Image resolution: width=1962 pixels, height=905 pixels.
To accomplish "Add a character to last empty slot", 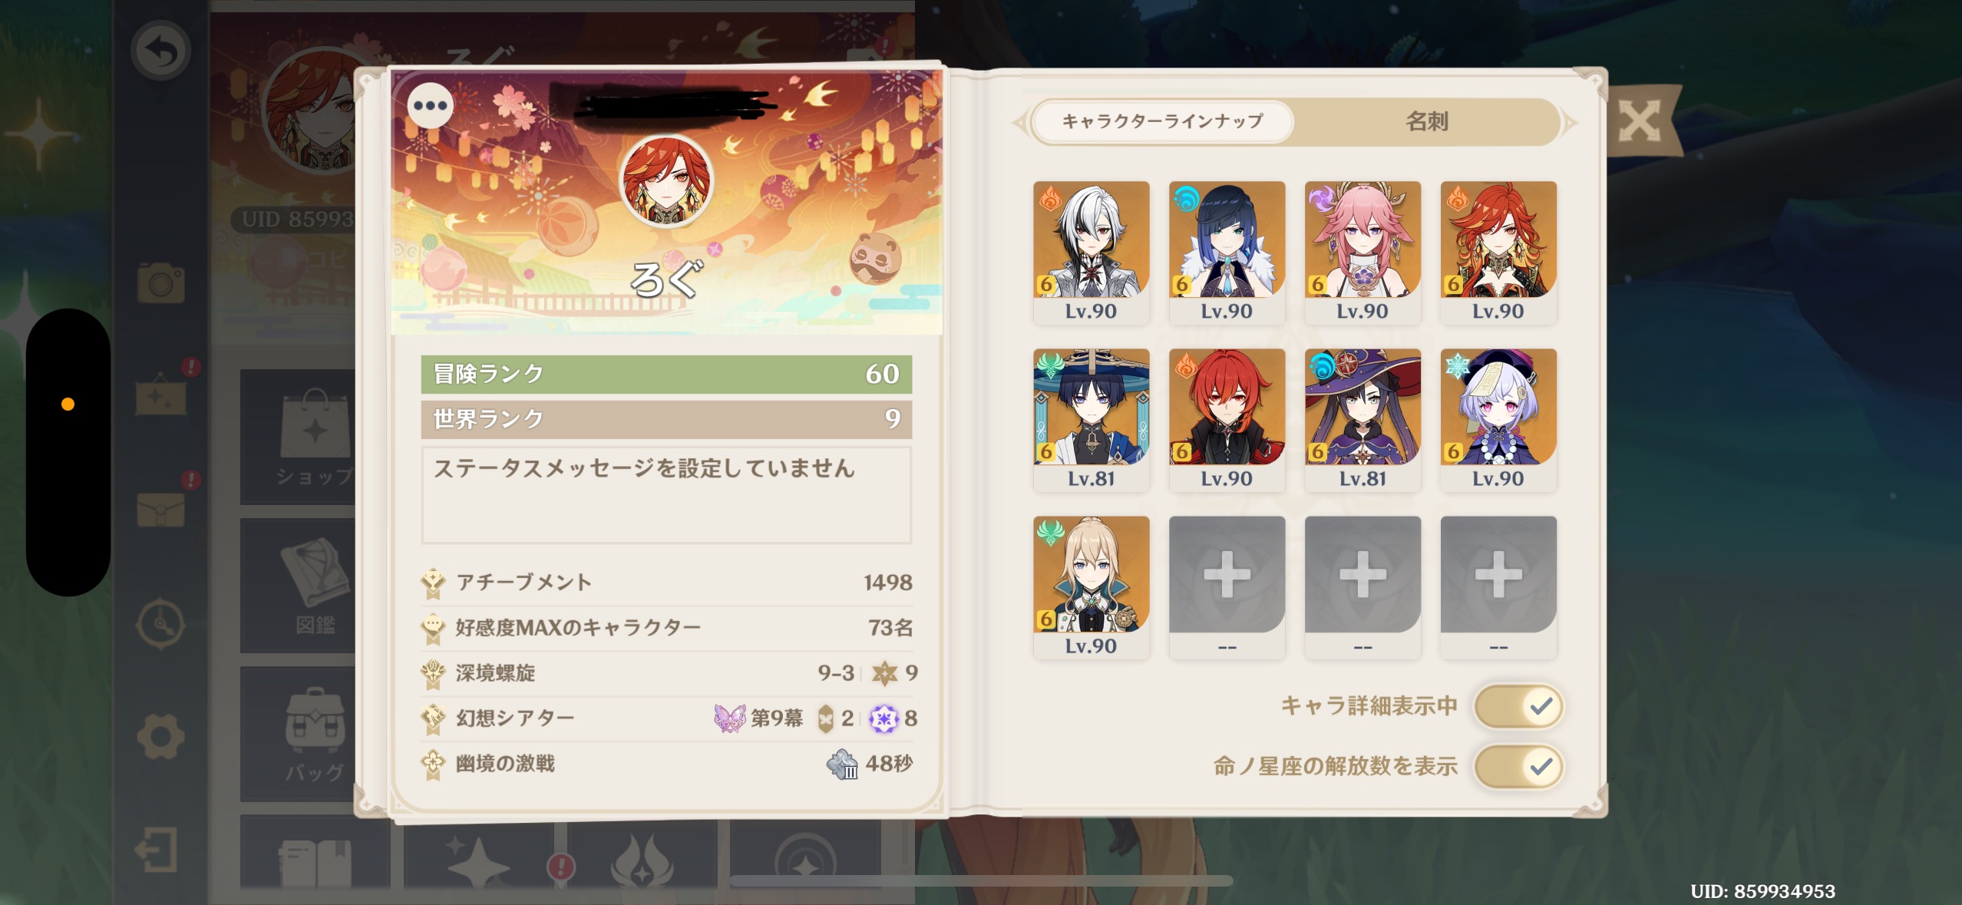I will pos(1498,587).
